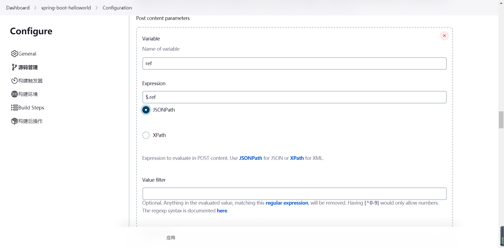
Task: Jump to Build Steps section label
Action: coord(31,108)
